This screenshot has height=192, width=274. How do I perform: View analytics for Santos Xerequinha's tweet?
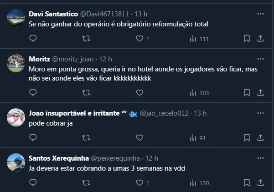199,182
